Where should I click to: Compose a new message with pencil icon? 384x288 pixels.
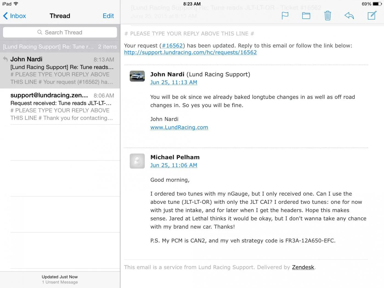click(372, 15)
